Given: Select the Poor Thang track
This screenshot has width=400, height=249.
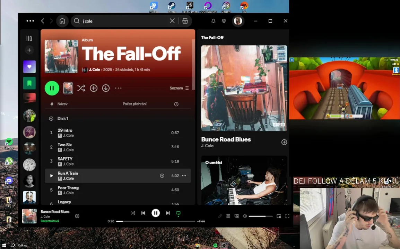Looking at the screenshot, I should 118,190.
